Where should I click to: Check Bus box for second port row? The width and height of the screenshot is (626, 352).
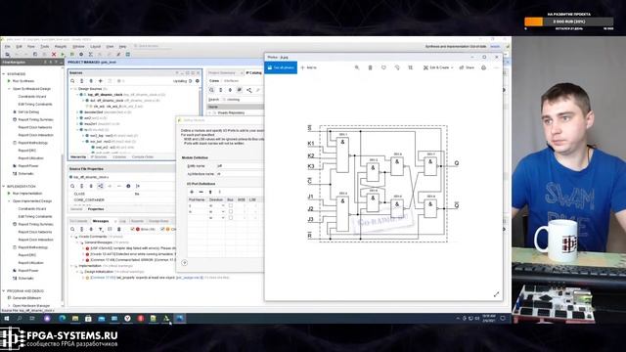tap(231, 211)
